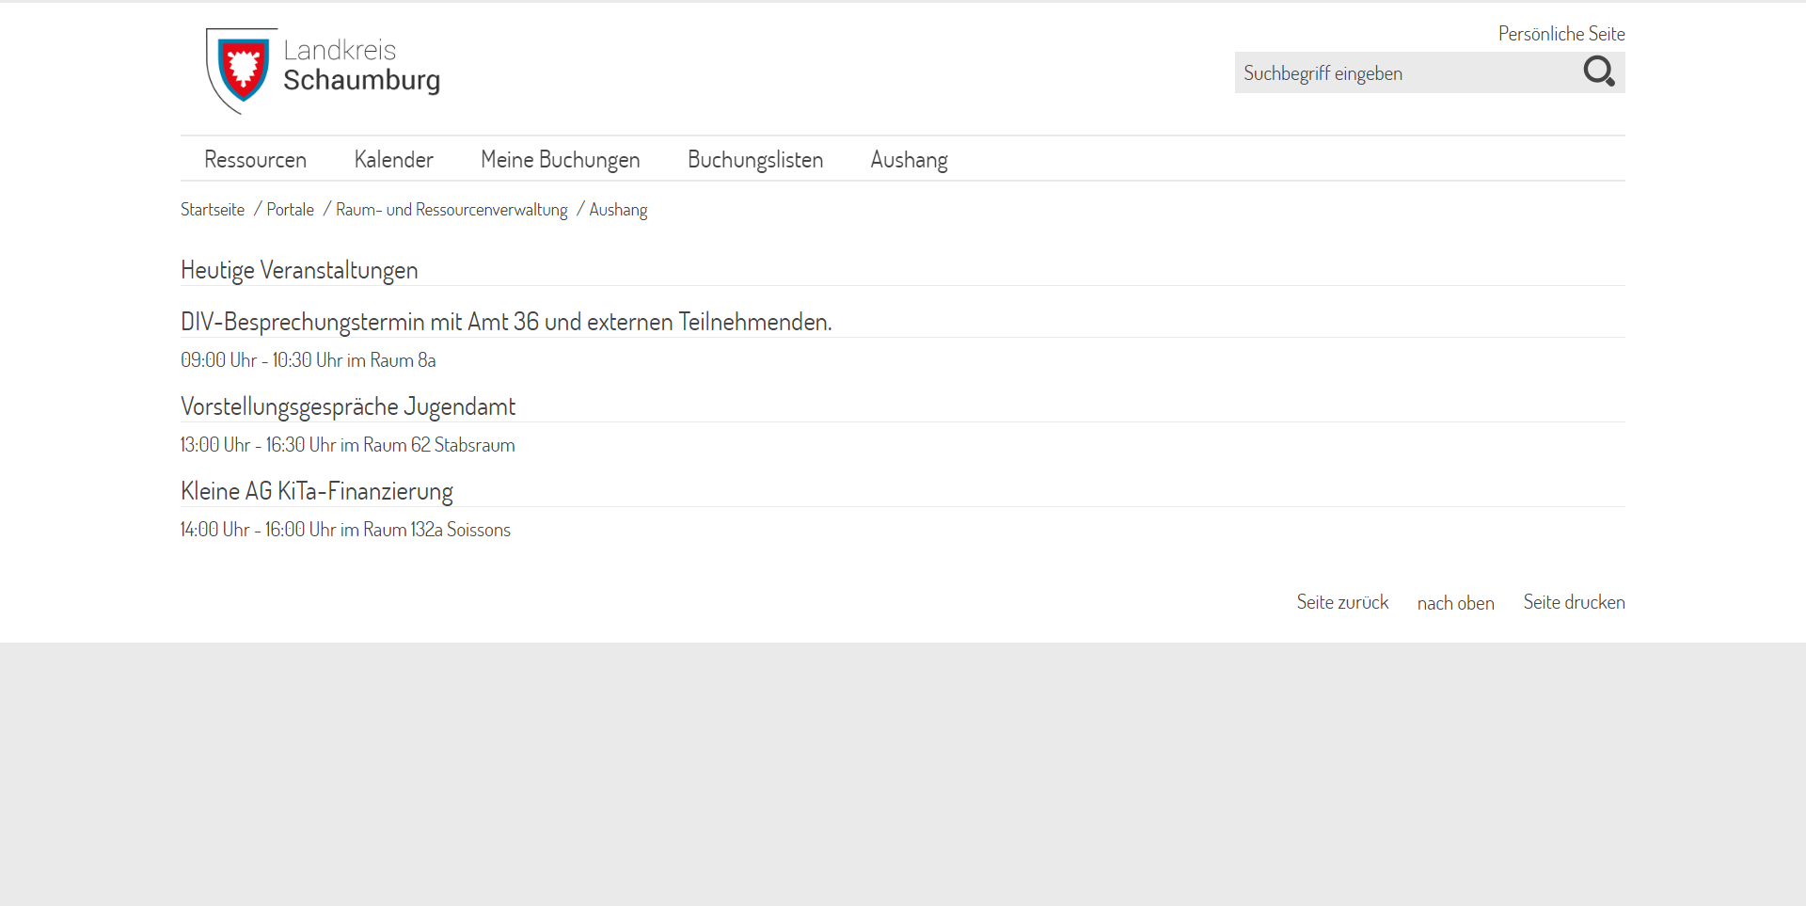Select the Aushang navigation item
This screenshot has width=1806, height=906.
pos(909,160)
